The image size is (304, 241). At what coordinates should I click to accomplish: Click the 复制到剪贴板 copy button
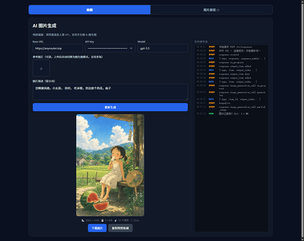click(120, 228)
